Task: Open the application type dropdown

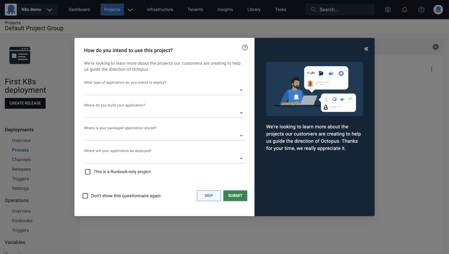Action: pyautogui.click(x=241, y=90)
